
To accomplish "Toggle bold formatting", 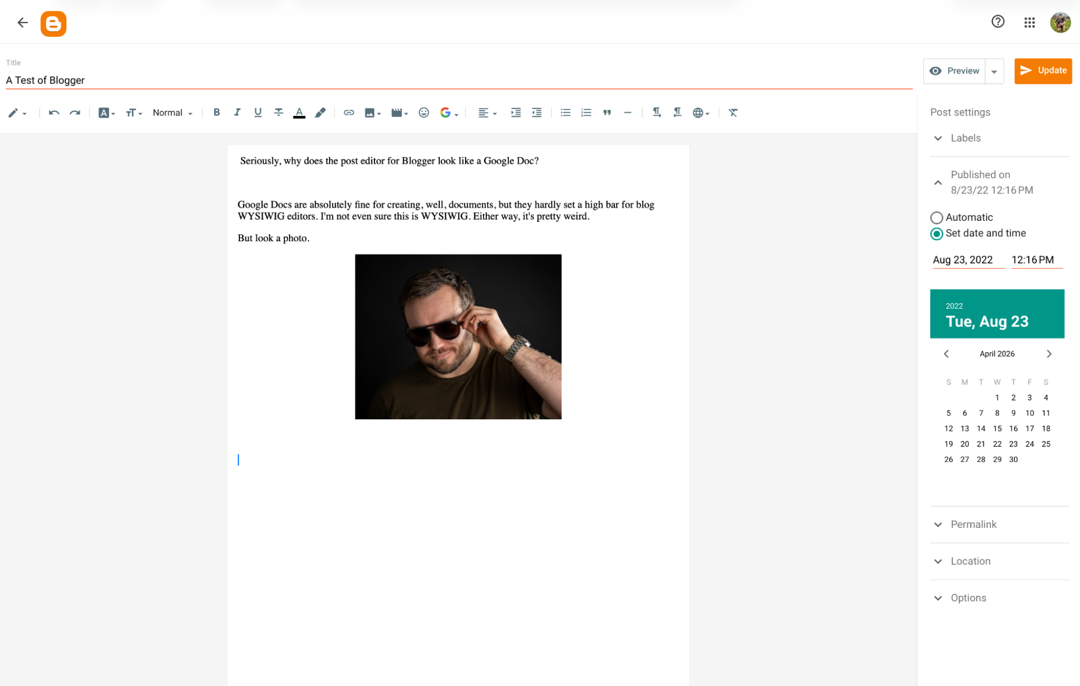I will coord(217,112).
